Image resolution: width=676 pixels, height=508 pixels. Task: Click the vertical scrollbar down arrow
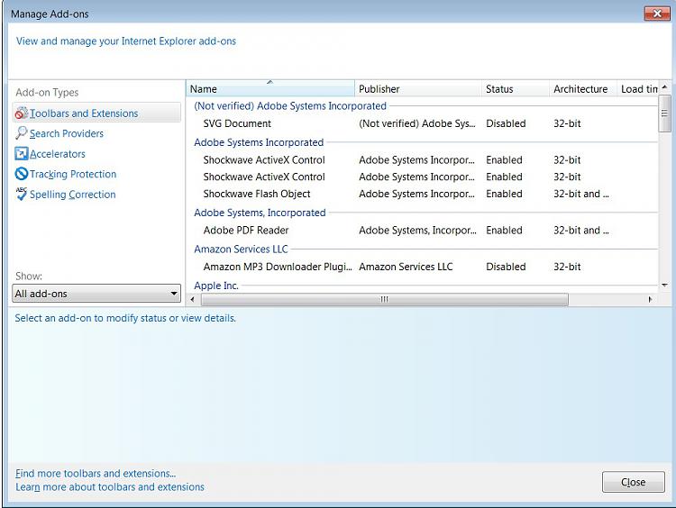(664, 286)
